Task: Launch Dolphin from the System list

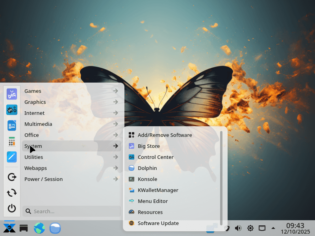Action: tap(147, 168)
